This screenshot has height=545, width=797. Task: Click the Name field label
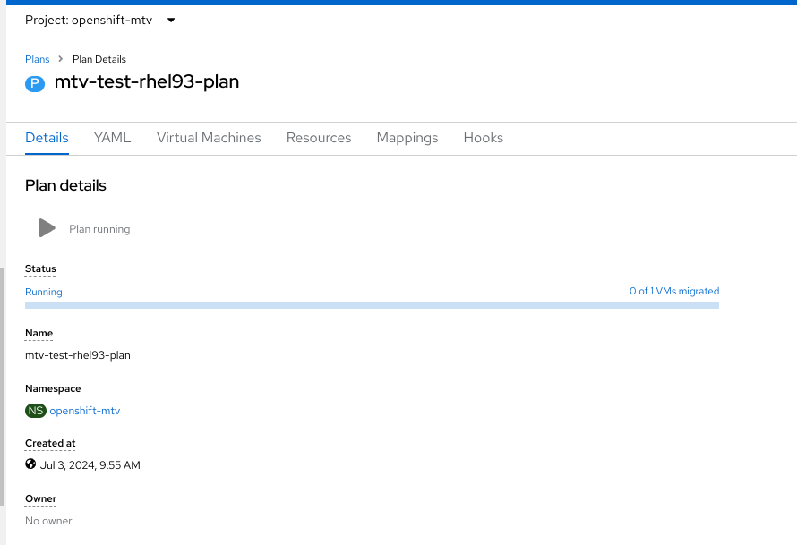click(x=39, y=333)
